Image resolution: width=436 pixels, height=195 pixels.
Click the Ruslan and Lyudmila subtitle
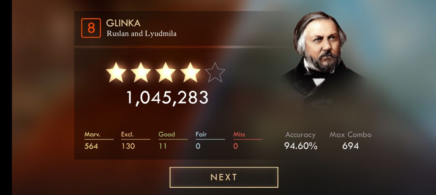coord(142,34)
